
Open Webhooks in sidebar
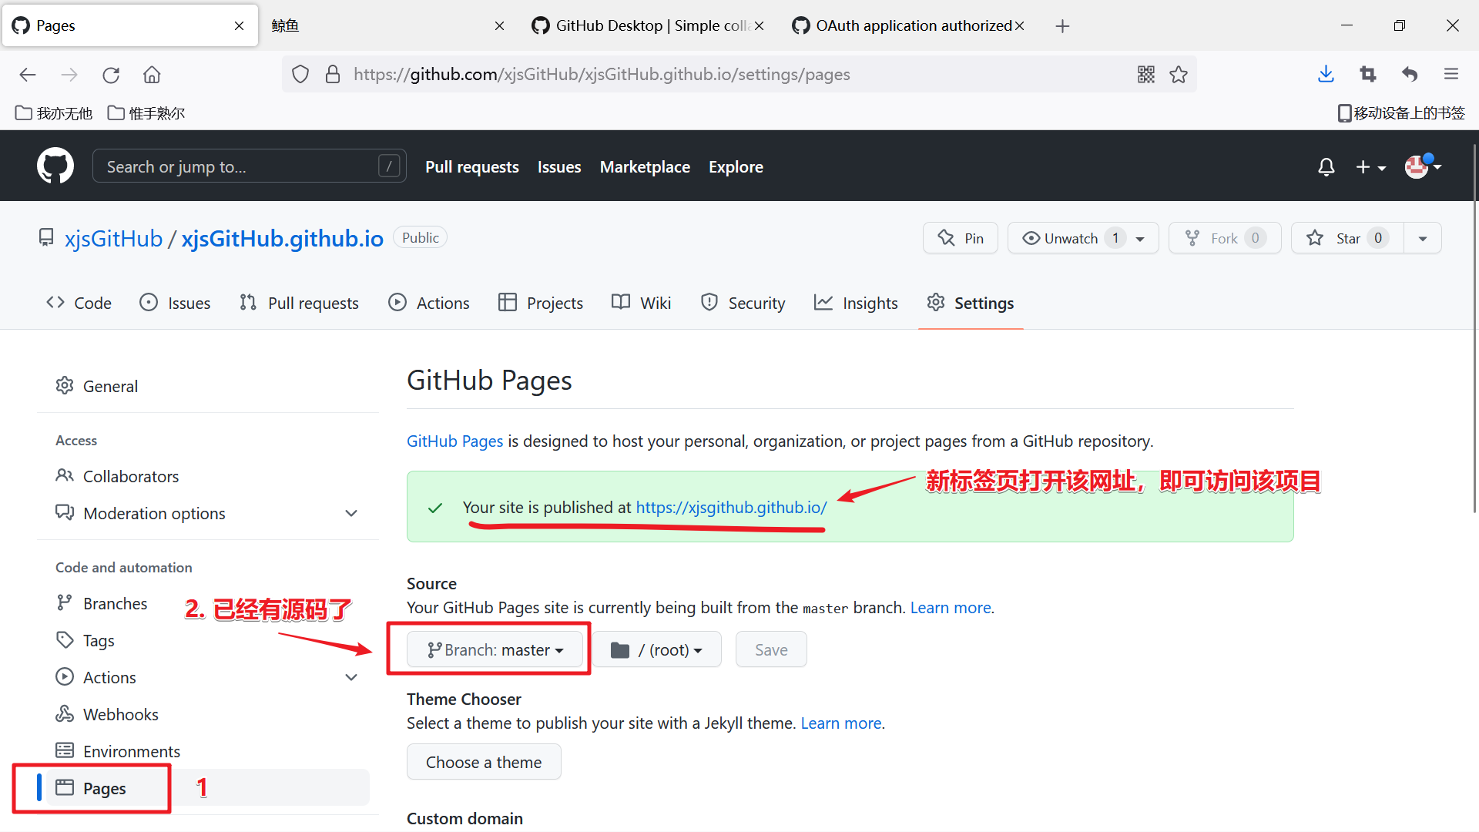pyautogui.click(x=208, y=714)
